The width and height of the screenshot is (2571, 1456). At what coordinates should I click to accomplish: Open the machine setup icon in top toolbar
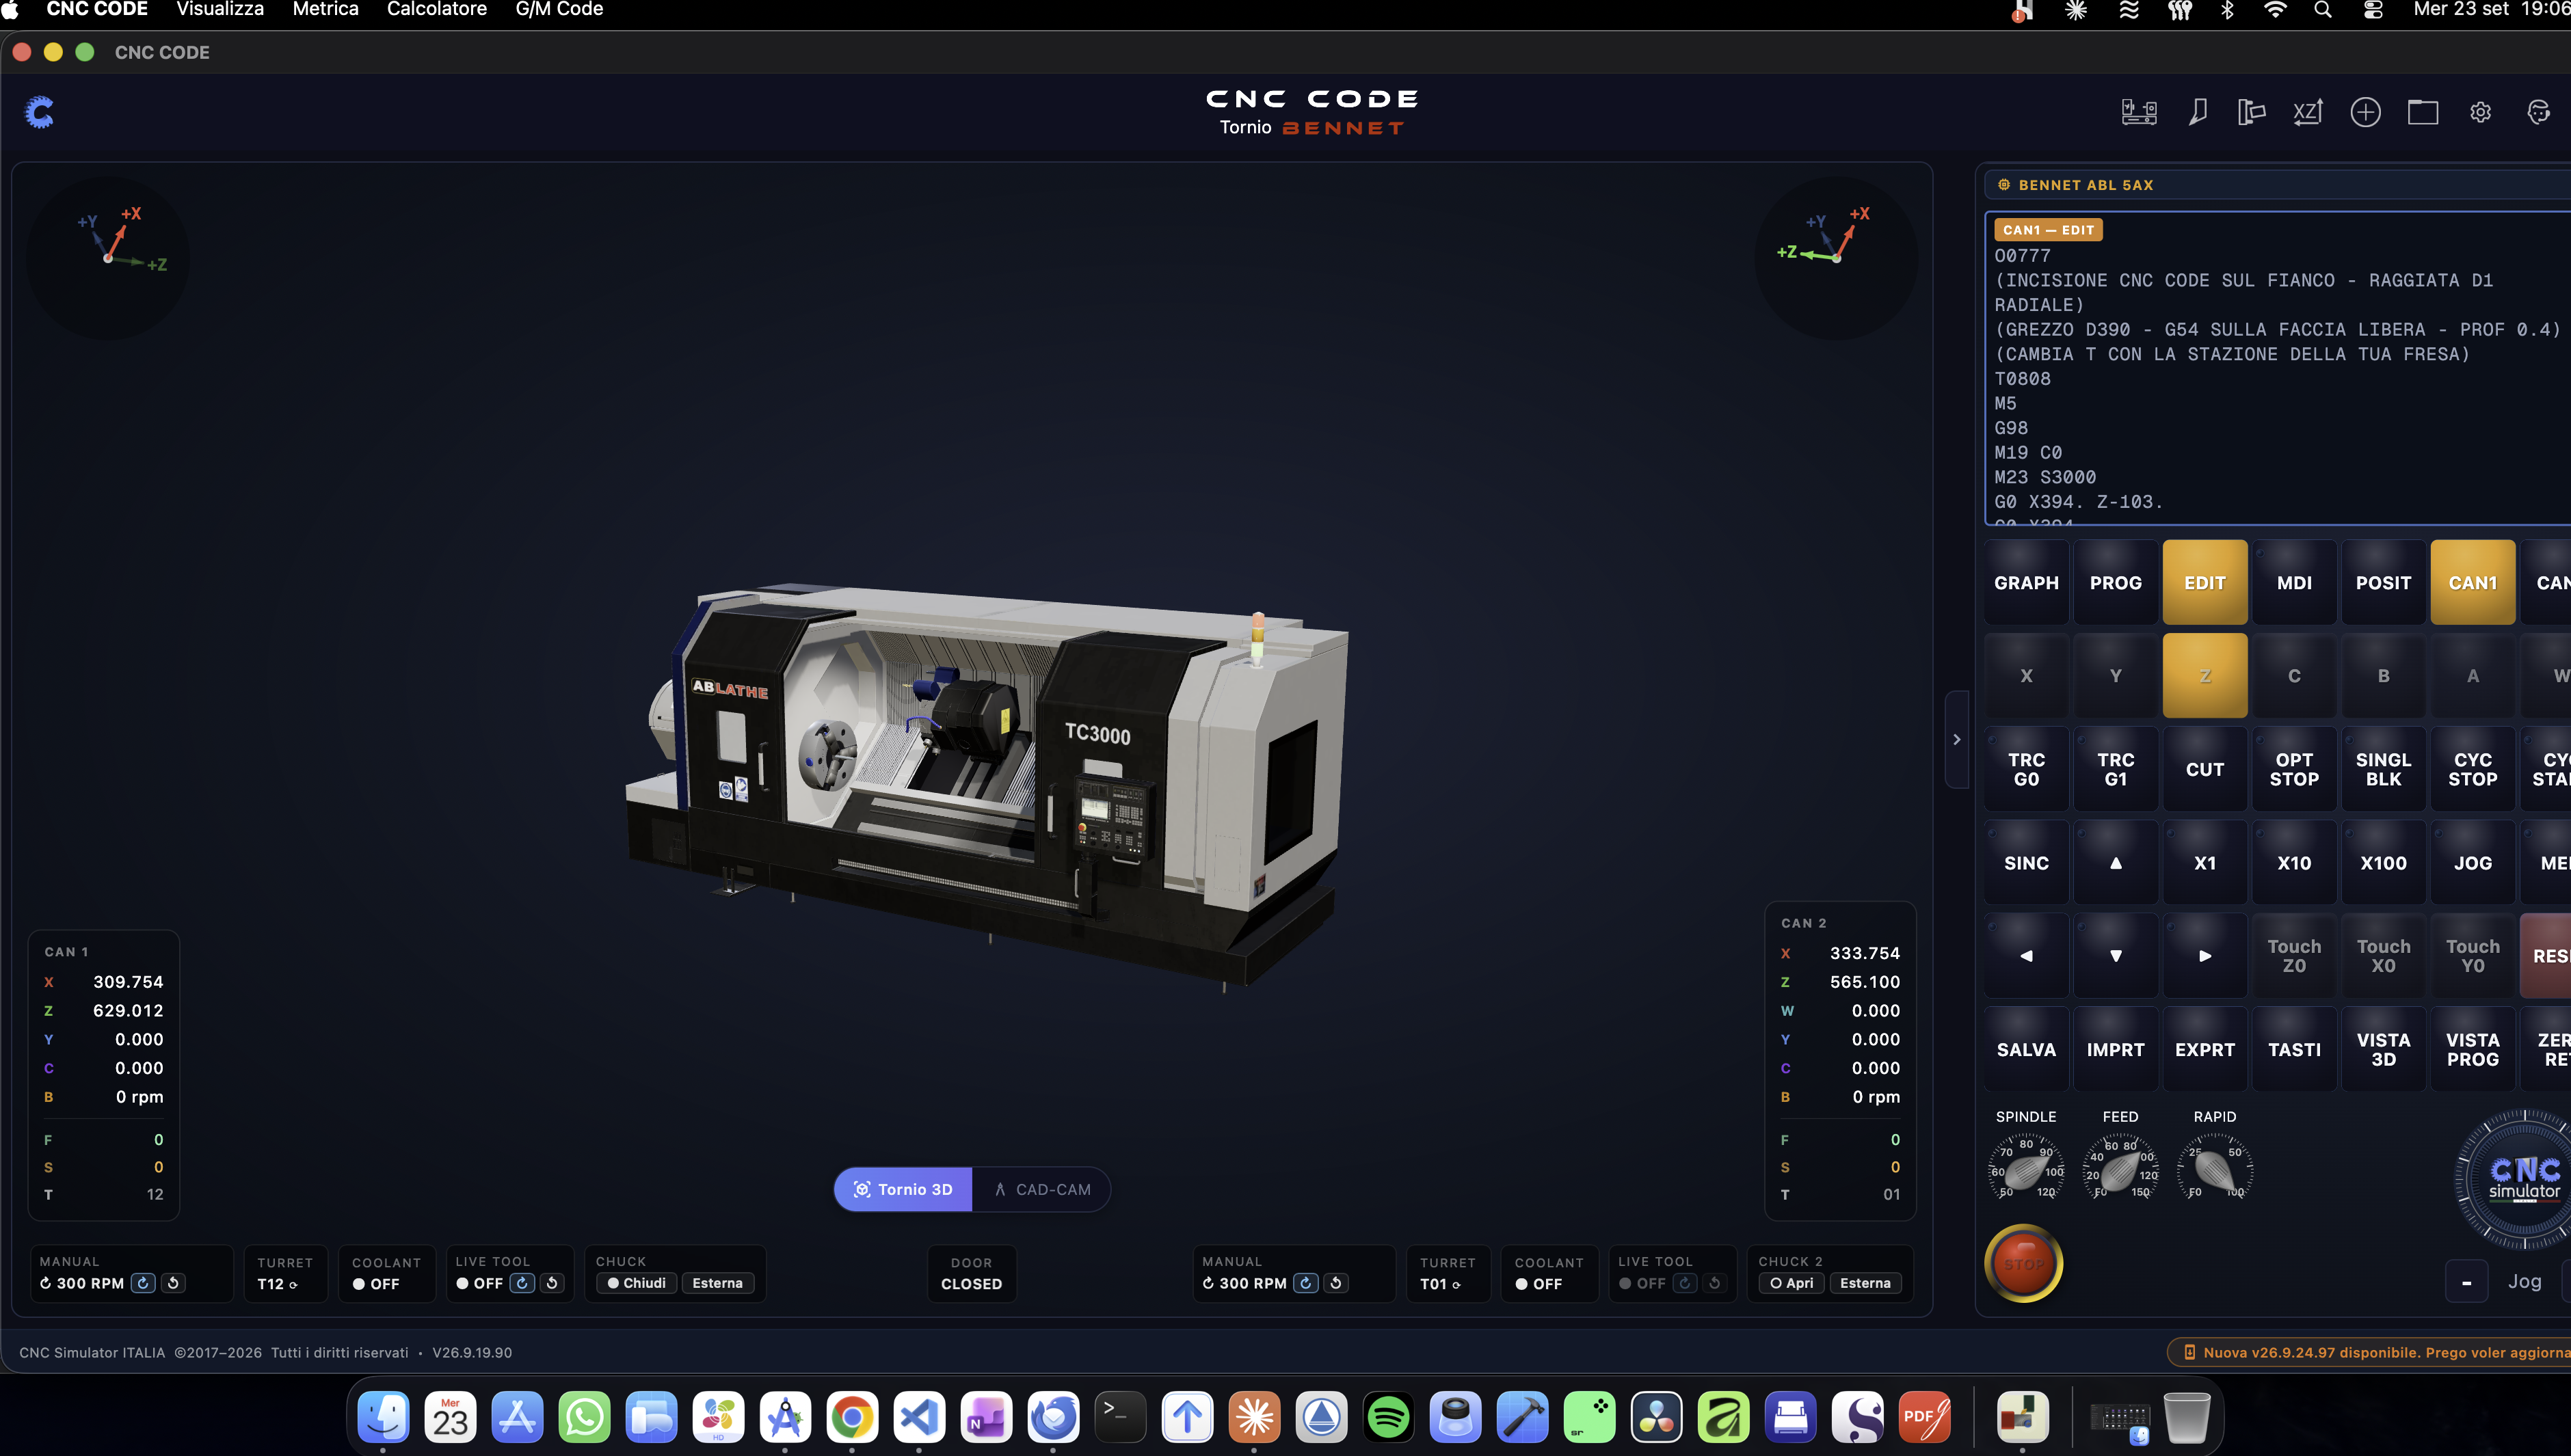click(x=2138, y=112)
